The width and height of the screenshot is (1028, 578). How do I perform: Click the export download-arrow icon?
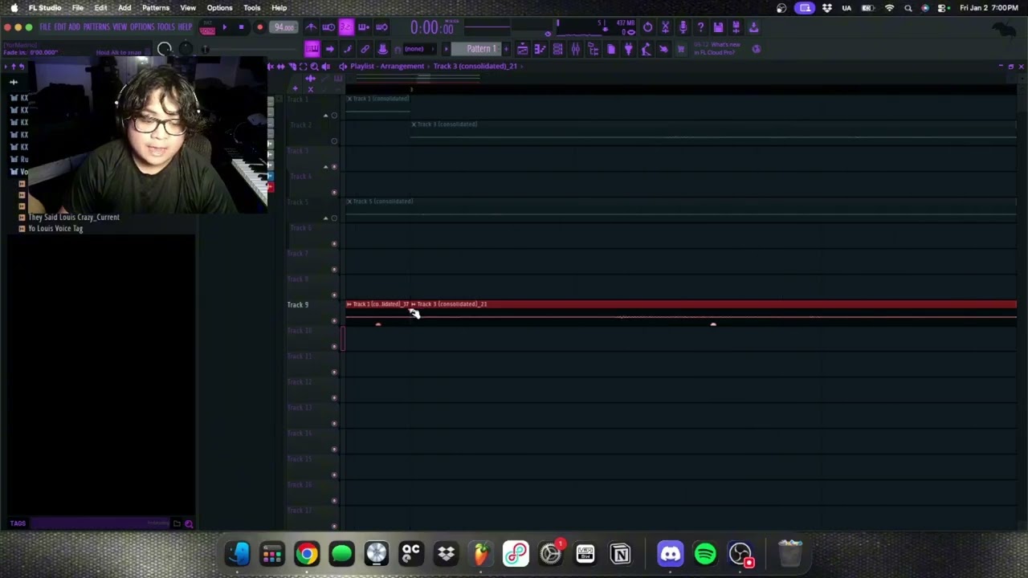tap(753, 27)
